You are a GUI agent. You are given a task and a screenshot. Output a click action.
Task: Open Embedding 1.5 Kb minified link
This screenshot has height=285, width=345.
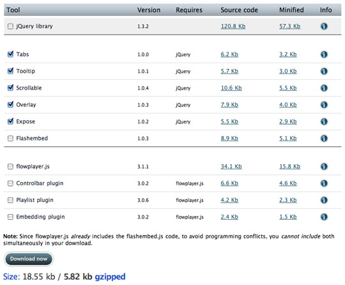tap(288, 217)
